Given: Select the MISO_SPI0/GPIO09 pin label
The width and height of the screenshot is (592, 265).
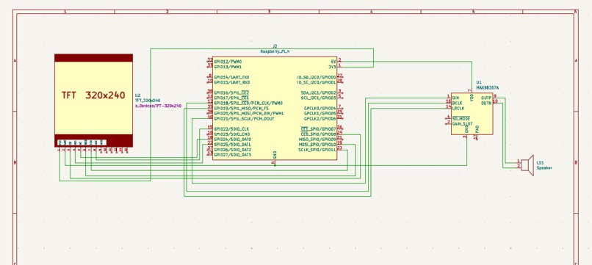Looking at the screenshot, I should coord(317,139).
